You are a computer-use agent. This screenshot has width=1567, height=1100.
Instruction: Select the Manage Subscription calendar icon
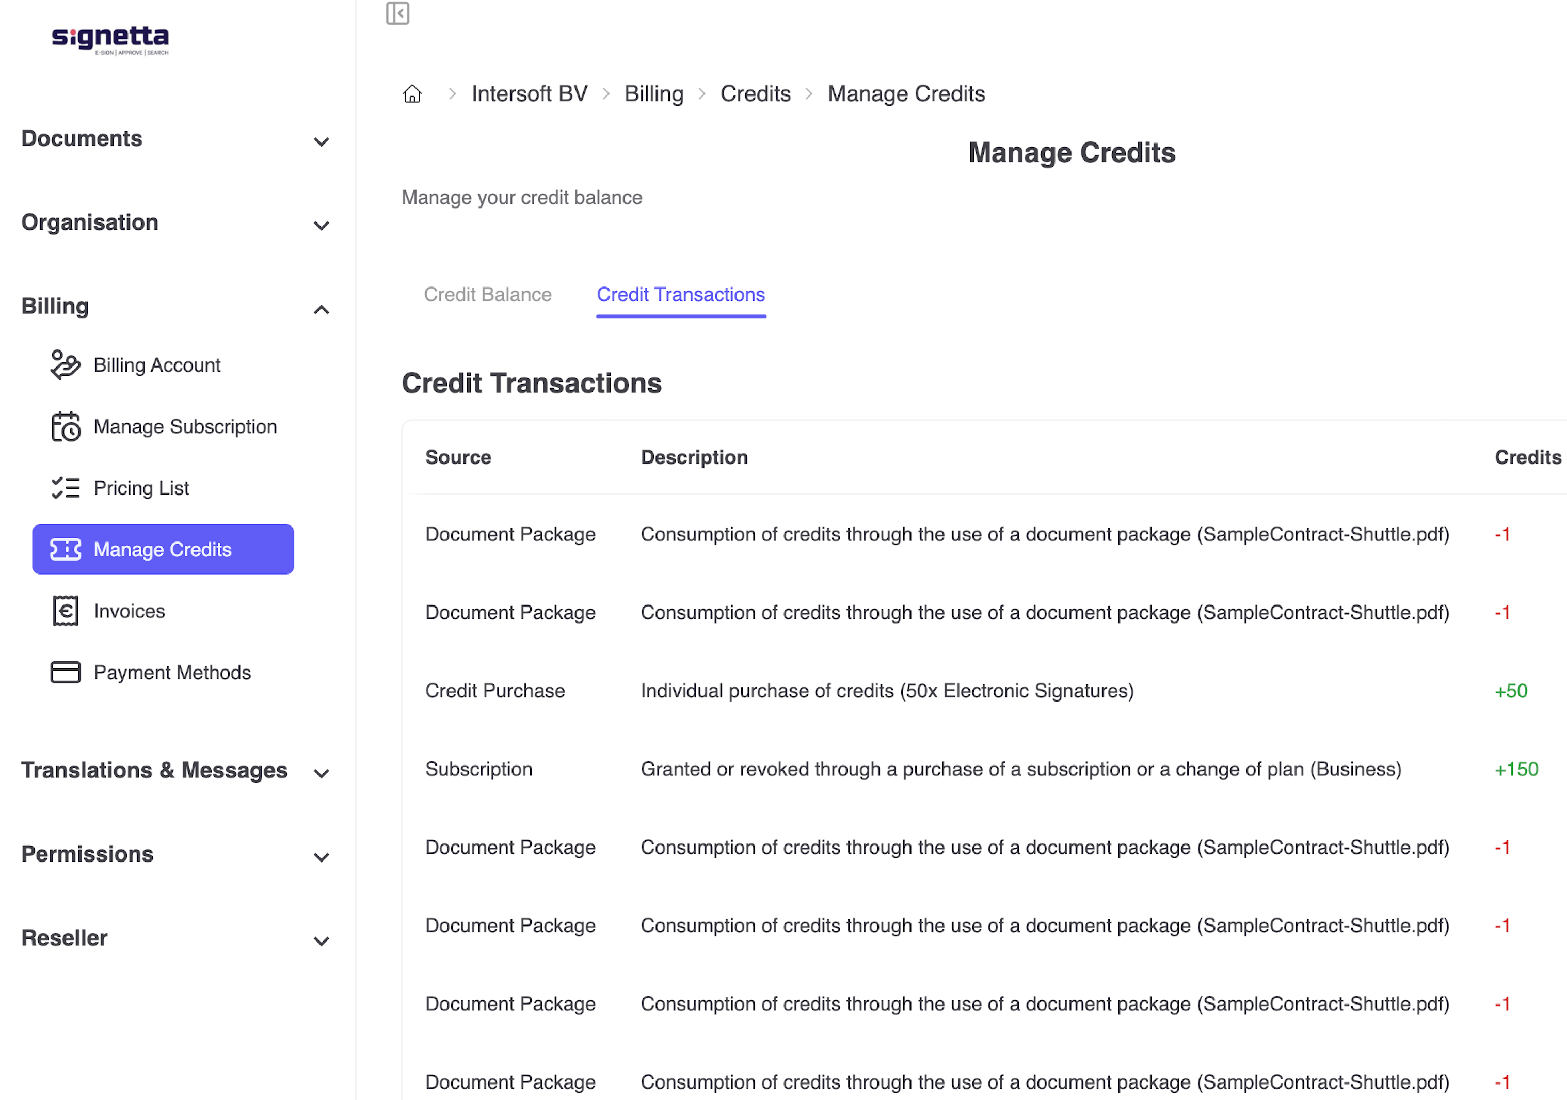[x=66, y=427]
